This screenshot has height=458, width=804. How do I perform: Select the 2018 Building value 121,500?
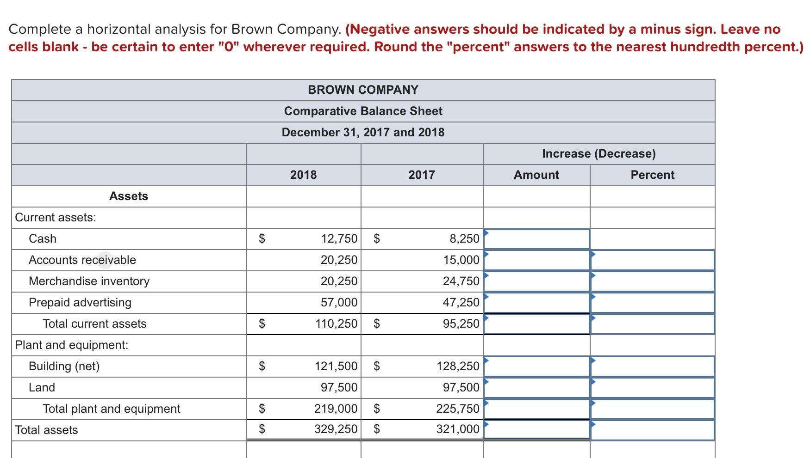click(x=337, y=366)
